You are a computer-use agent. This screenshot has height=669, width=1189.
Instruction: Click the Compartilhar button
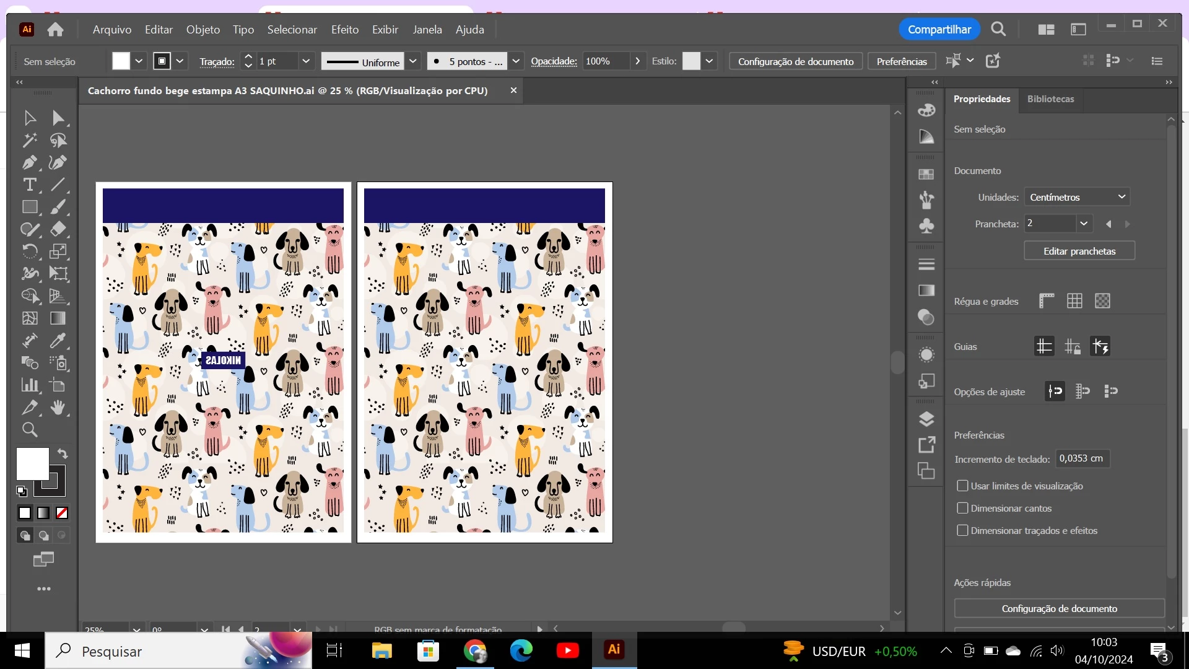[939, 30]
